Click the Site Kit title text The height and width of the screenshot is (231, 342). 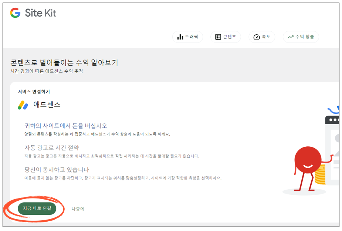tap(41, 13)
